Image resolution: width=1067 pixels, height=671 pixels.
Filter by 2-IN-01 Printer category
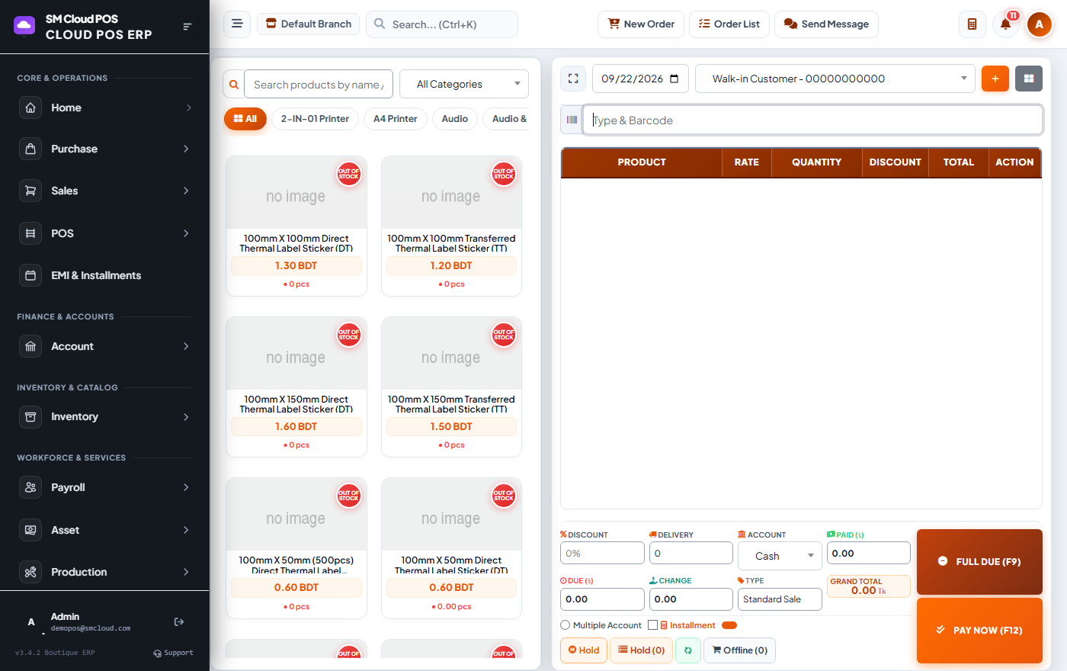(x=315, y=119)
